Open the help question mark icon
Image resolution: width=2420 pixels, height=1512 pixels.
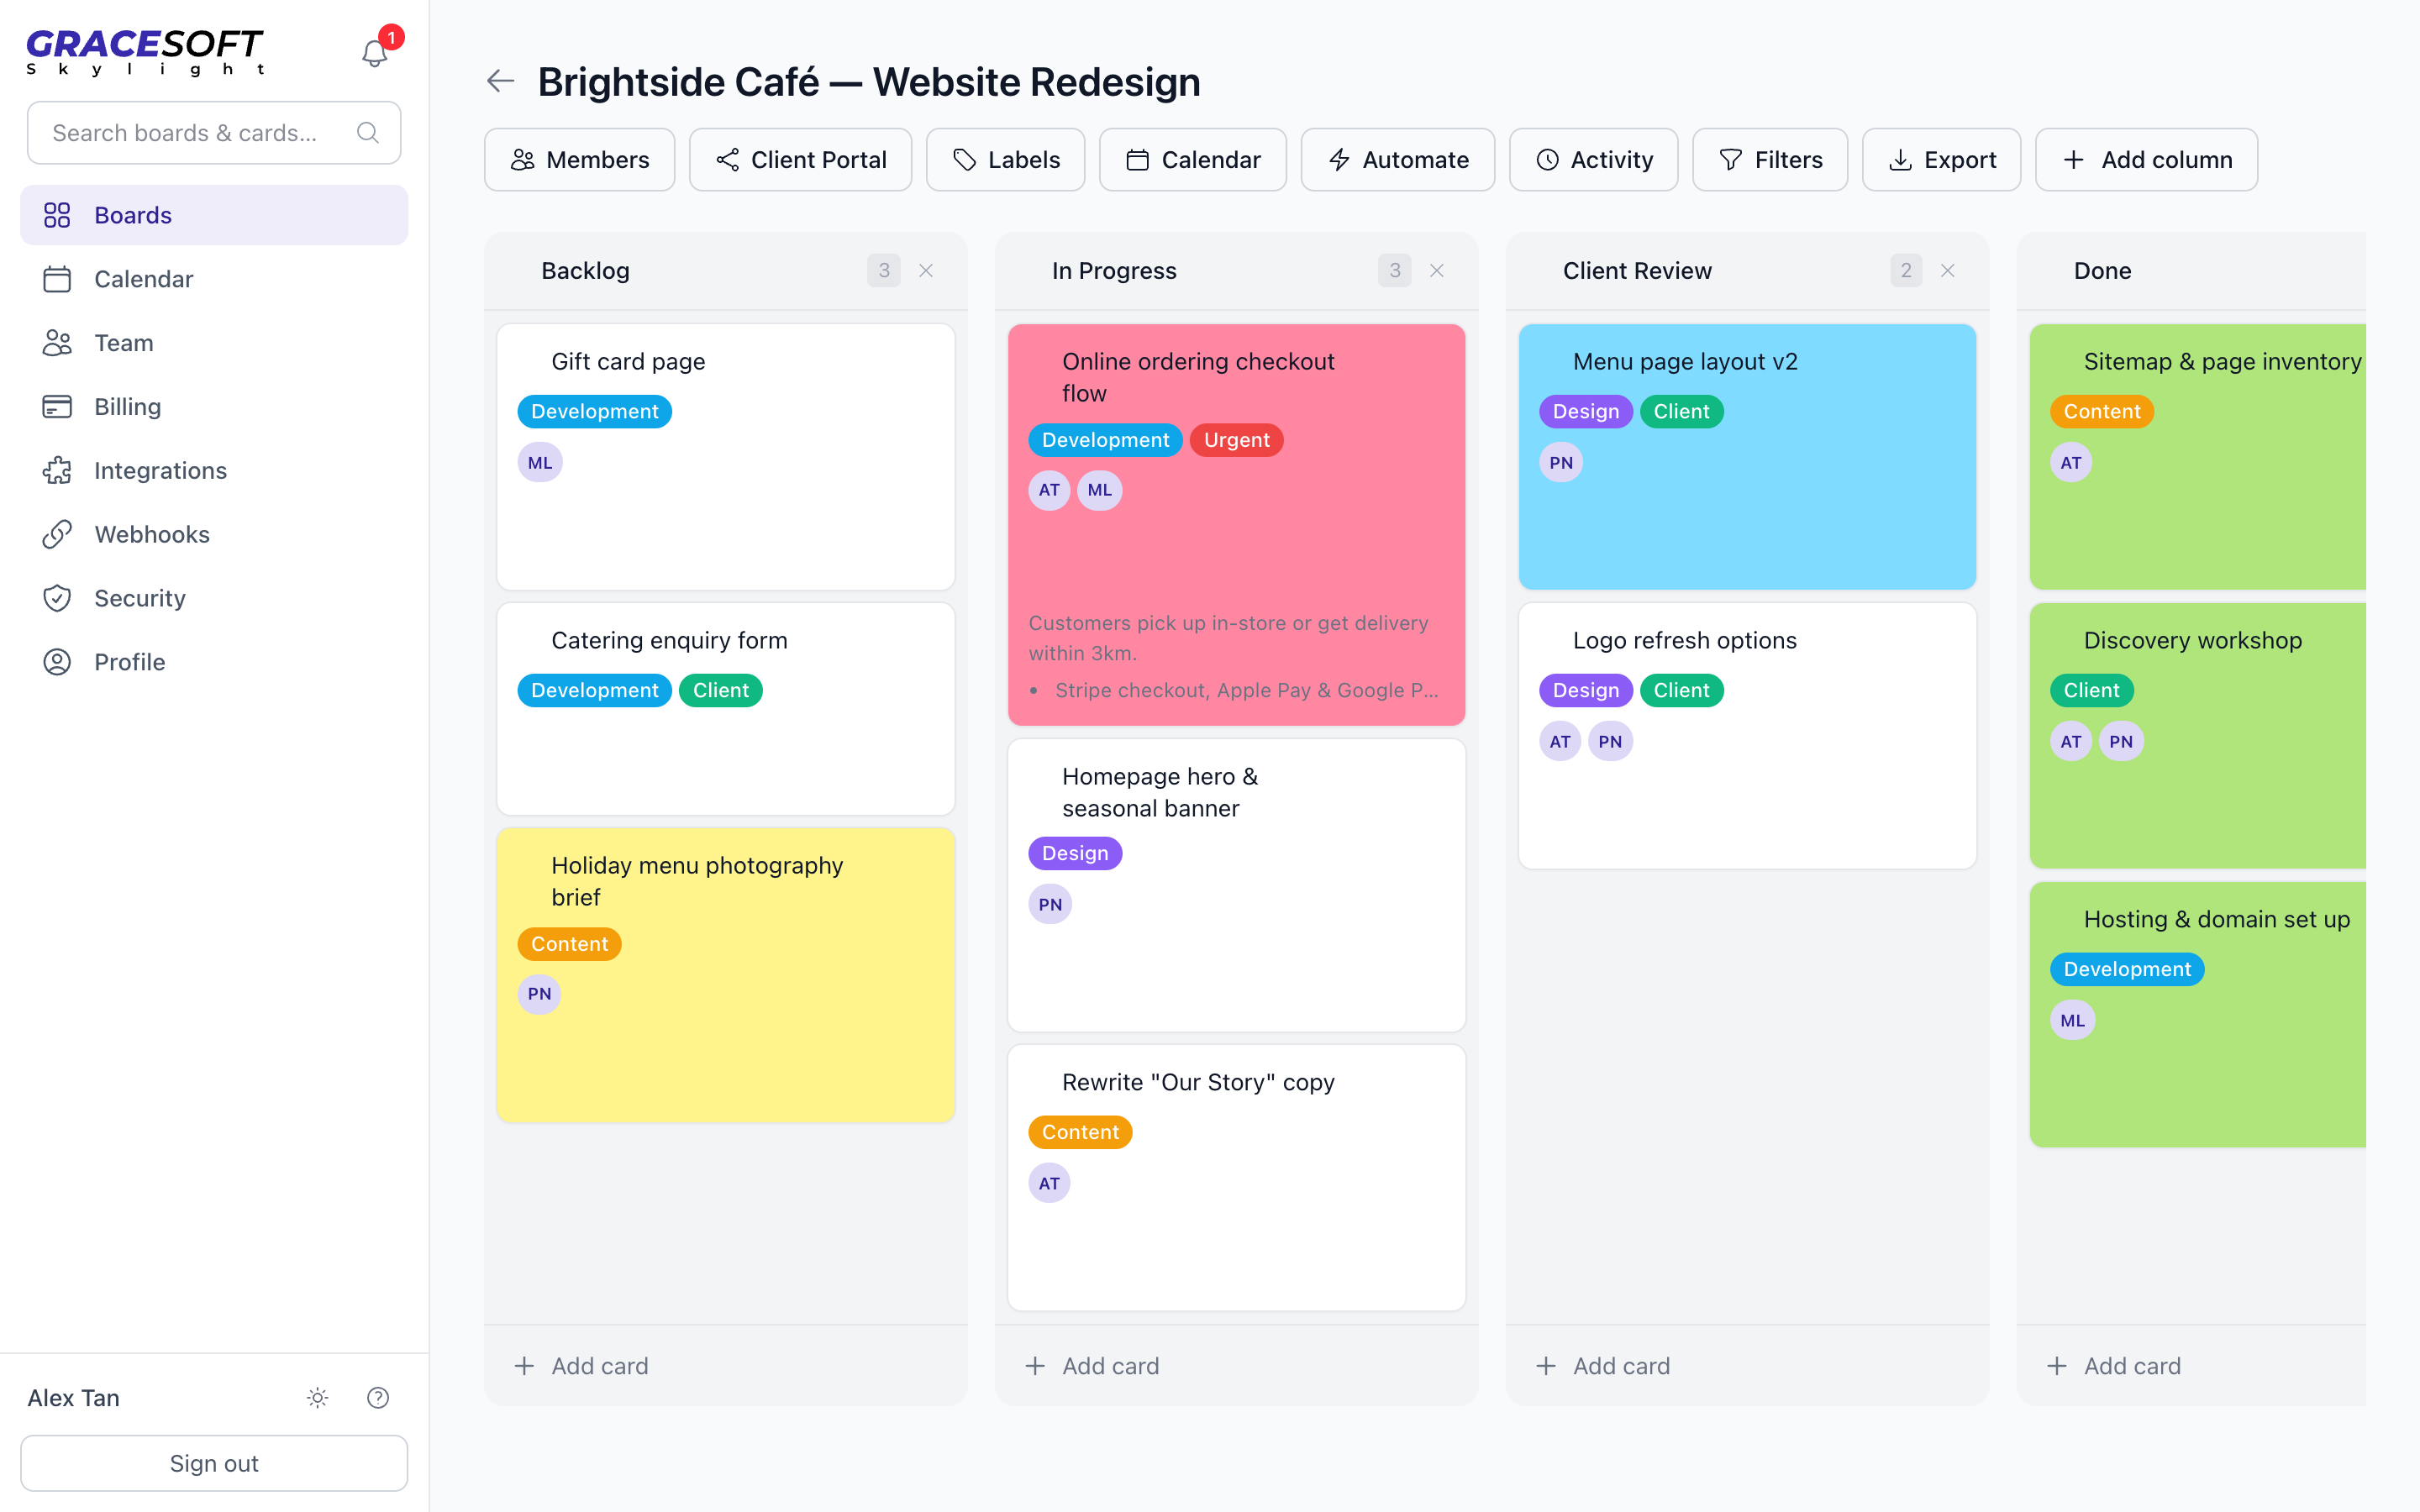click(x=378, y=1397)
